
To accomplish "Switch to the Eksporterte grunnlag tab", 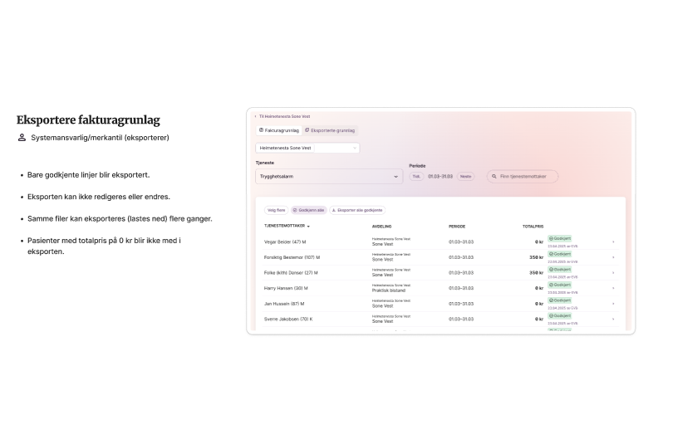I will 330,130.
